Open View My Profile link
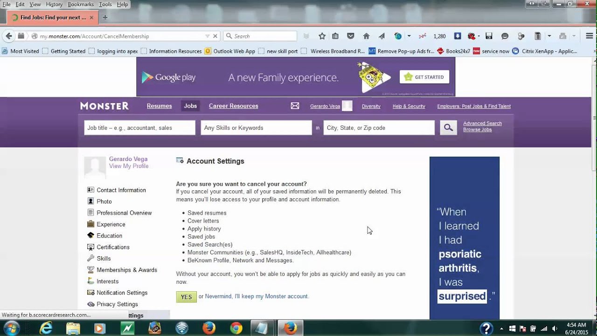 129,166
